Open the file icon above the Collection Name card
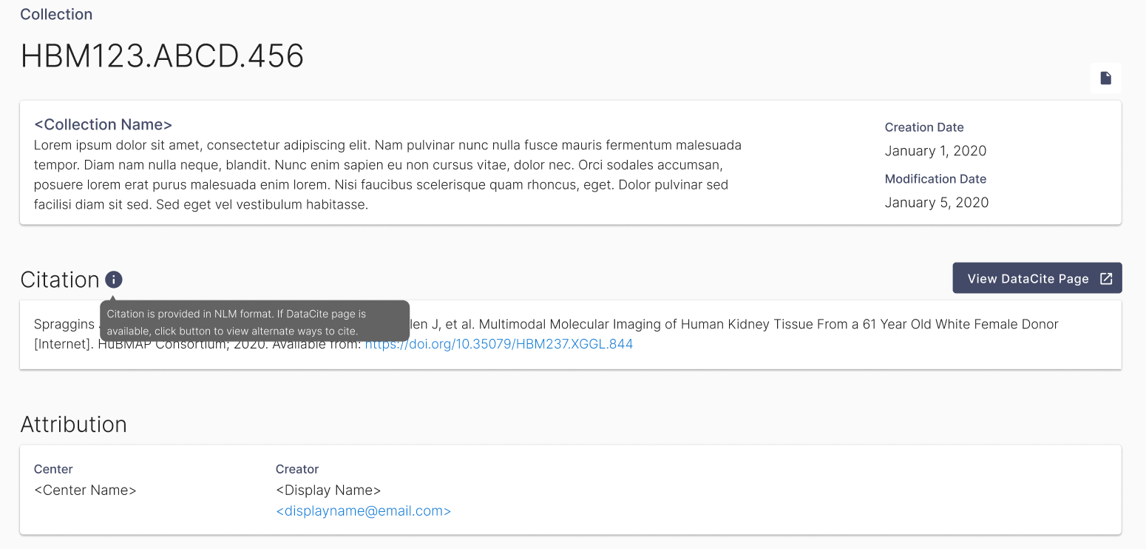This screenshot has width=1146, height=549. pyautogui.click(x=1105, y=78)
